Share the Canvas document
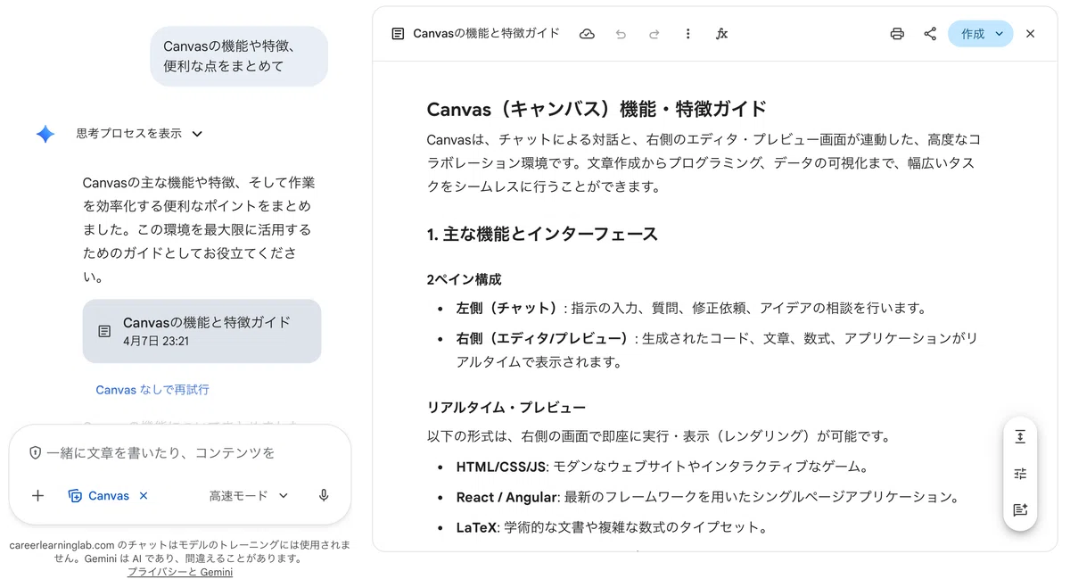The height and width of the screenshot is (579, 1070). click(930, 34)
